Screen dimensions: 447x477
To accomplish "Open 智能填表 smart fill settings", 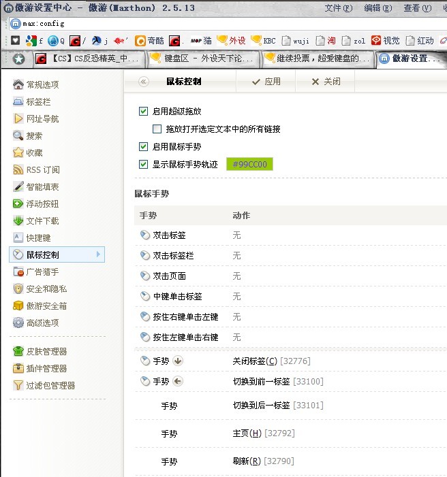I will point(36,186).
